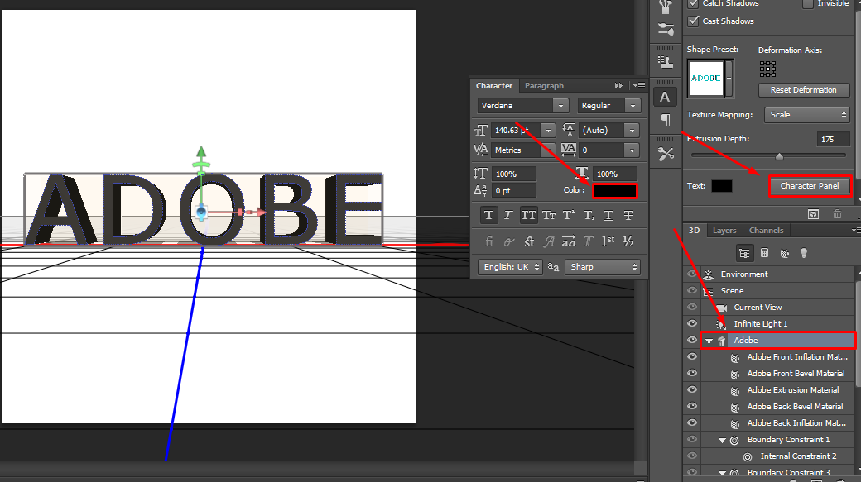Screen dimensions: 861x482
Task: Open Brush Presets dock icon
Action: (x=666, y=28)
